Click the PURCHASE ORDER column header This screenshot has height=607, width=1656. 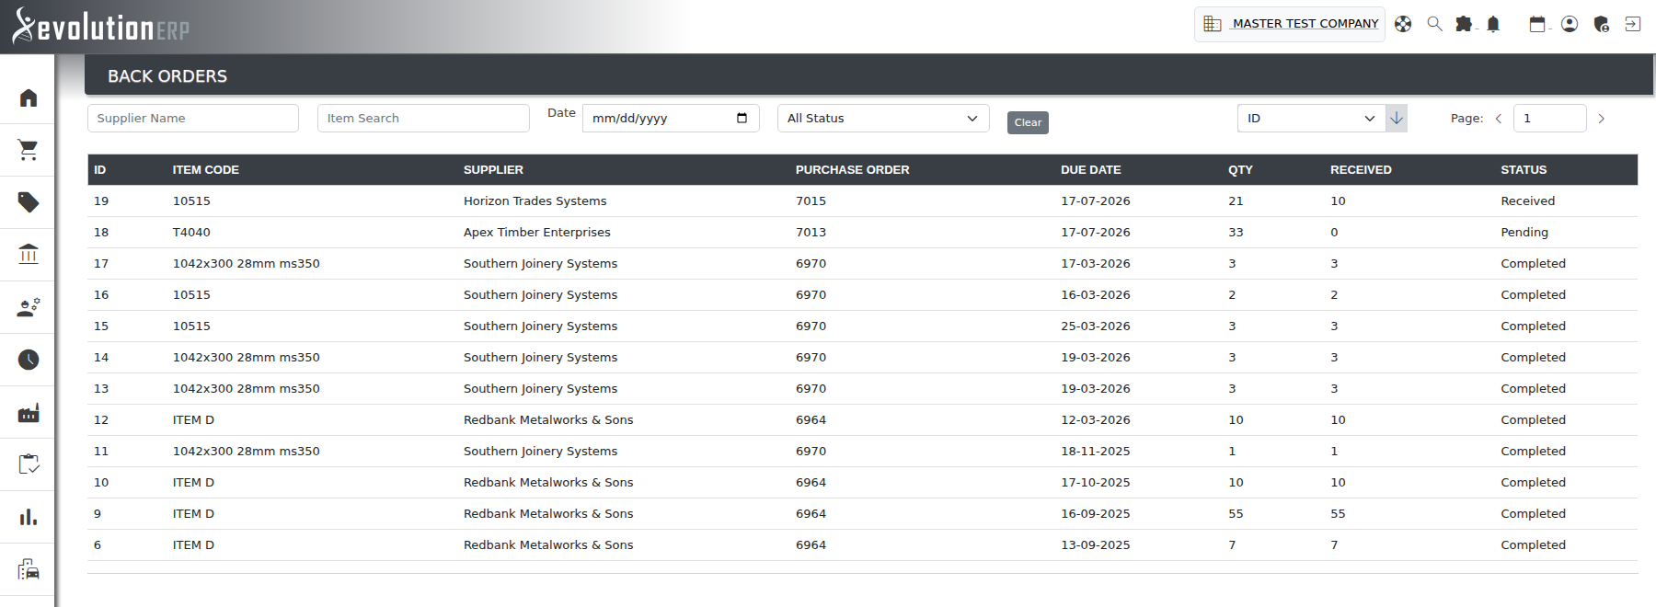click(x=853, y=170)
